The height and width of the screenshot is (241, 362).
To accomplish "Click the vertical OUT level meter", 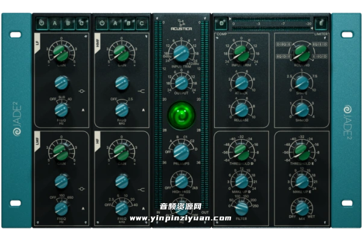I will pyautogui.click(x=205, y=114).
